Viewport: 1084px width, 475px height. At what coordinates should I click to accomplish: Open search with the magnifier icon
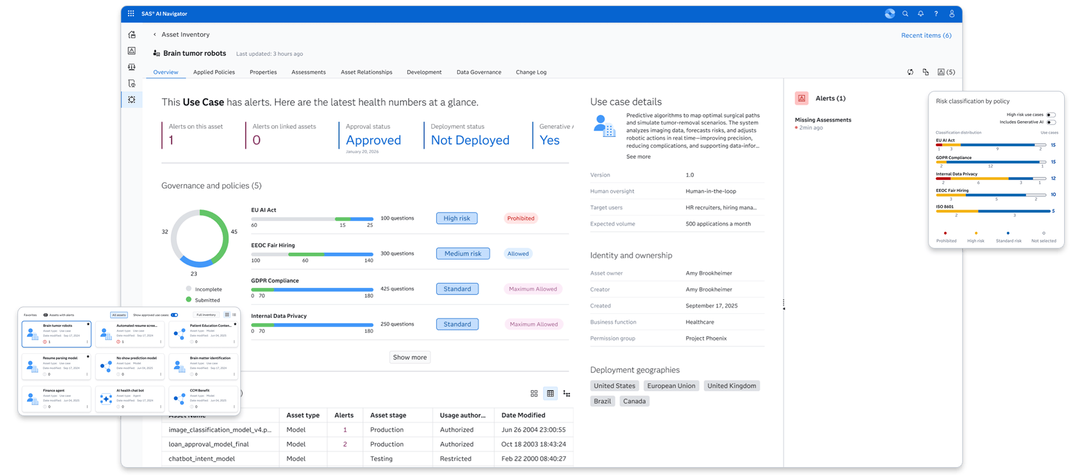click(x=905, y=13)
